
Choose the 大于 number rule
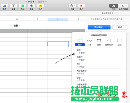tap(99, 65)
